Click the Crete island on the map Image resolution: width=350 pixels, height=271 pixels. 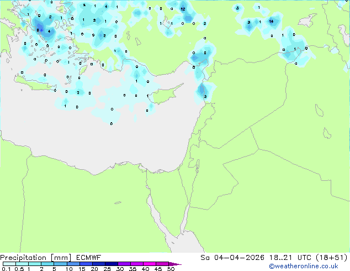(36, 84)
